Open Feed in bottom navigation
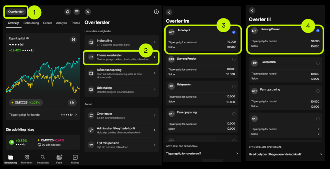 (59, 159)
